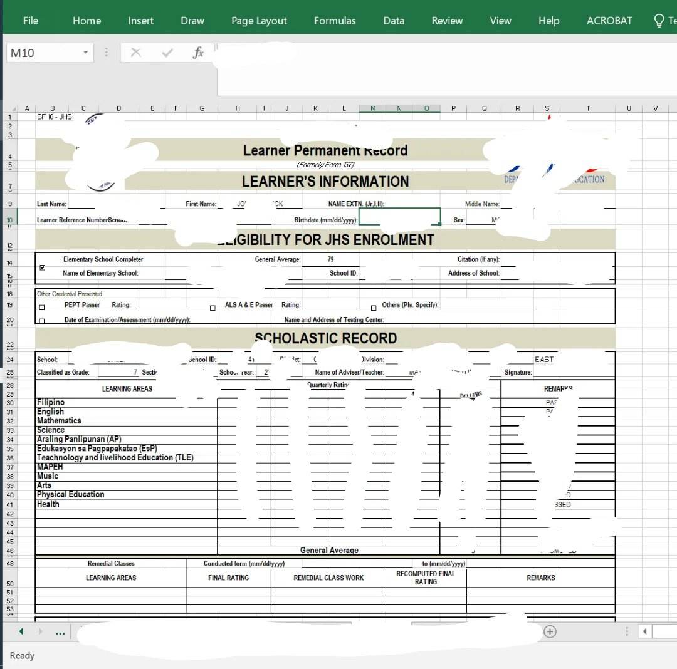The width and height of the screenshot is (677, 669).
Task: Click the Name of Adviser/Teacher label
Action: 349,372
